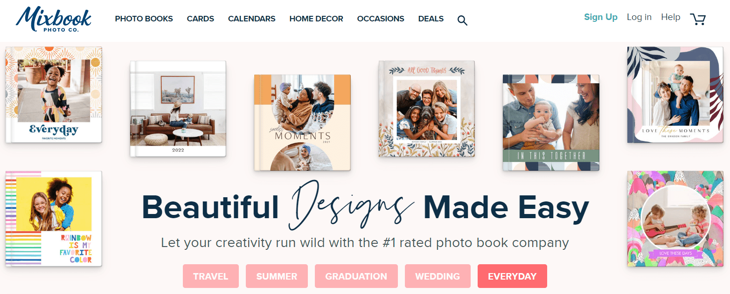Open the Cards menu
The image size is (730, 294).
point(201,19)
